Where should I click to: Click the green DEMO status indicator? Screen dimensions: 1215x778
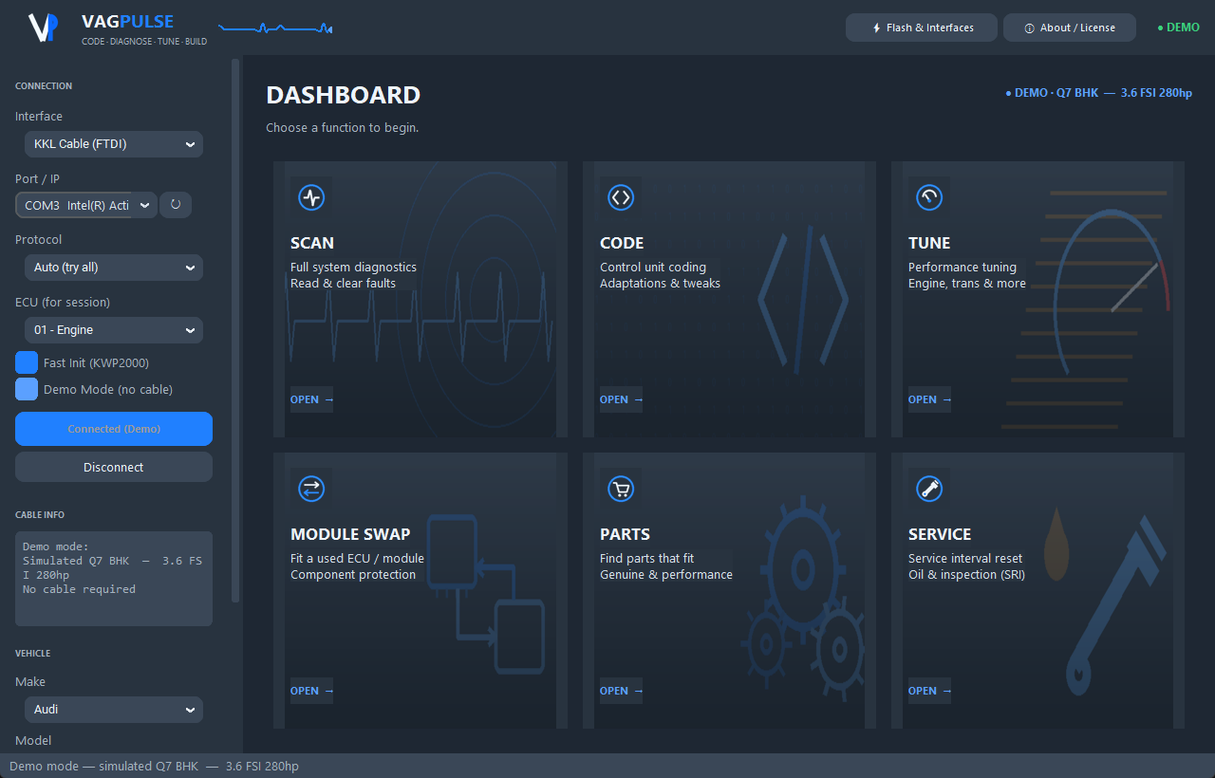[x=1179, y=28]
